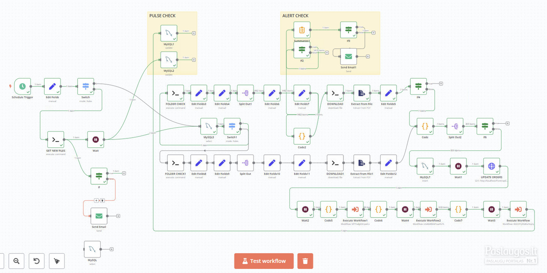Select the Send Email node
The image size is (547, 273).
(99, 216)
